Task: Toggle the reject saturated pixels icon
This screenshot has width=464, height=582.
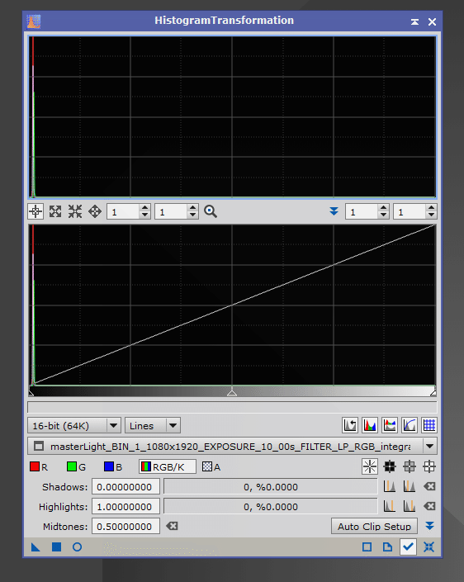Action: (350, 425)
